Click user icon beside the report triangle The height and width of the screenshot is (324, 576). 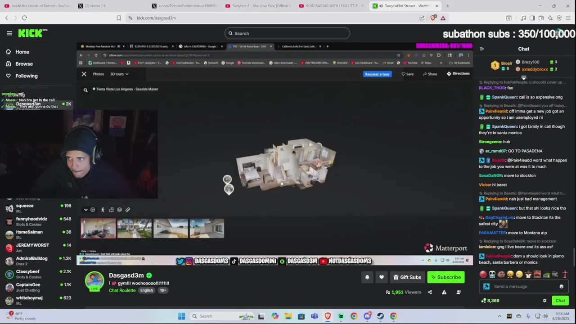click(459, 292)
